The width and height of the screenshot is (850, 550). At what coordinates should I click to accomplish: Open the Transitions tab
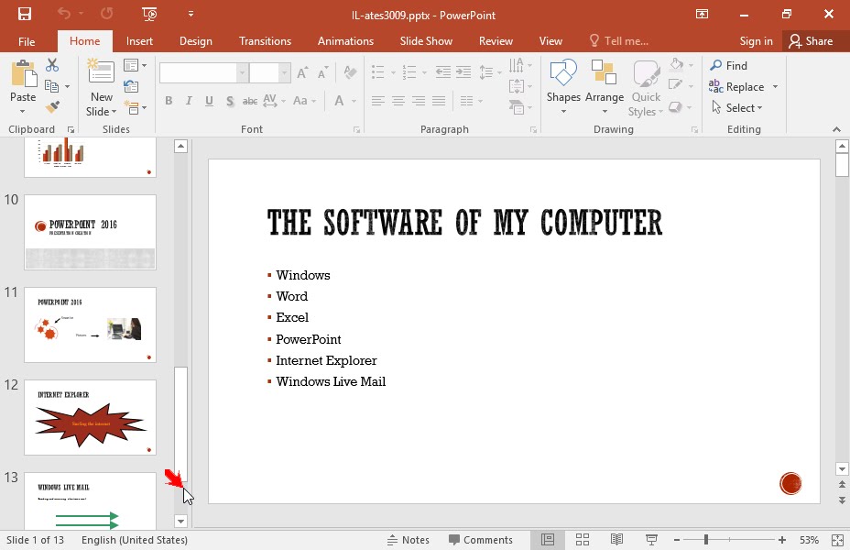[x=265, y=41]
